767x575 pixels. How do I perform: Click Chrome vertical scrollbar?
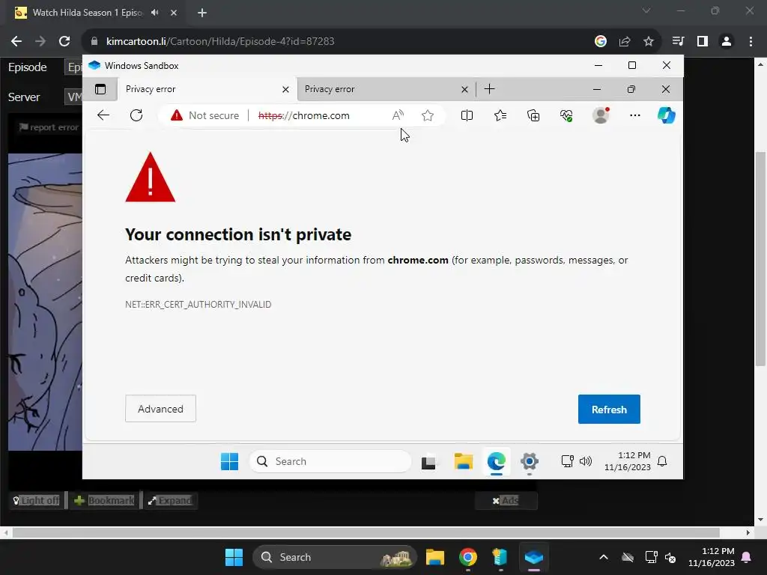click(760, 259)
